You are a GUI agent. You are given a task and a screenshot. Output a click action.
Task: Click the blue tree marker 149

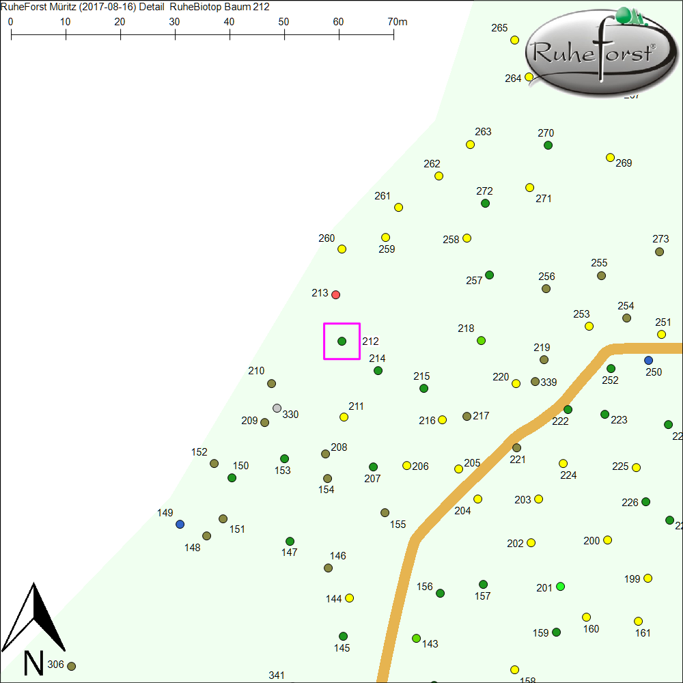point(180,524)
